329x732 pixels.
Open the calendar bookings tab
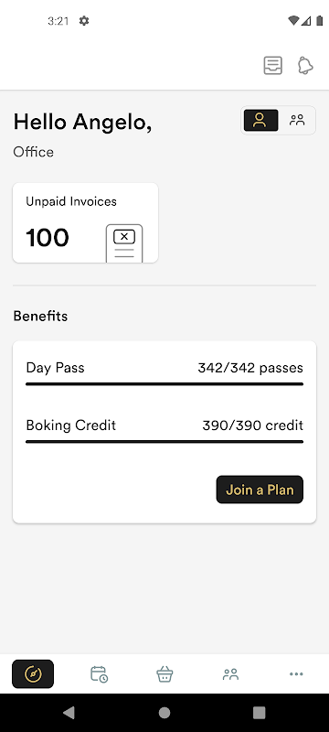pyautogui.click(x=99, y=673)
